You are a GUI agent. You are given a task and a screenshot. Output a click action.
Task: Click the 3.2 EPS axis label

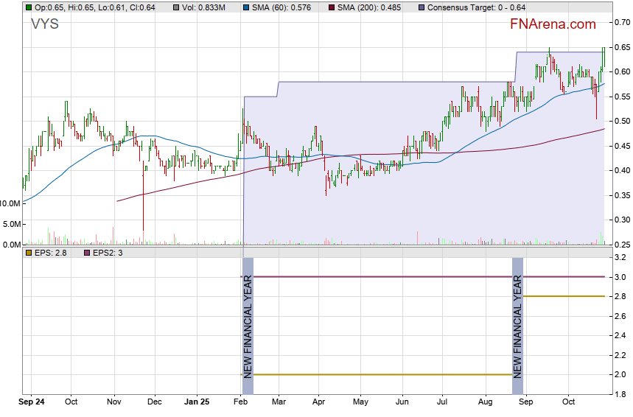click(x=620, y=258)
